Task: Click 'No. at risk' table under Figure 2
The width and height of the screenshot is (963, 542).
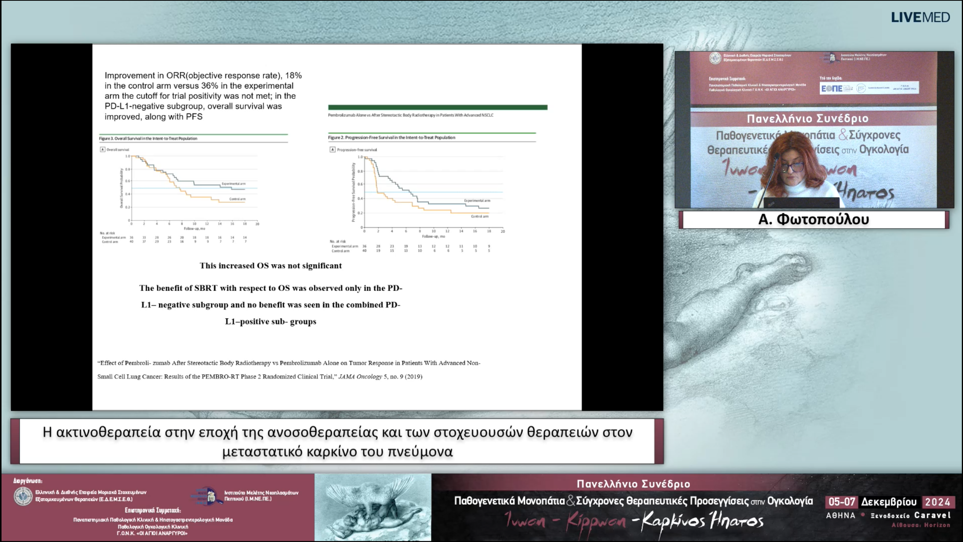Action: click(x=410, y=246)
